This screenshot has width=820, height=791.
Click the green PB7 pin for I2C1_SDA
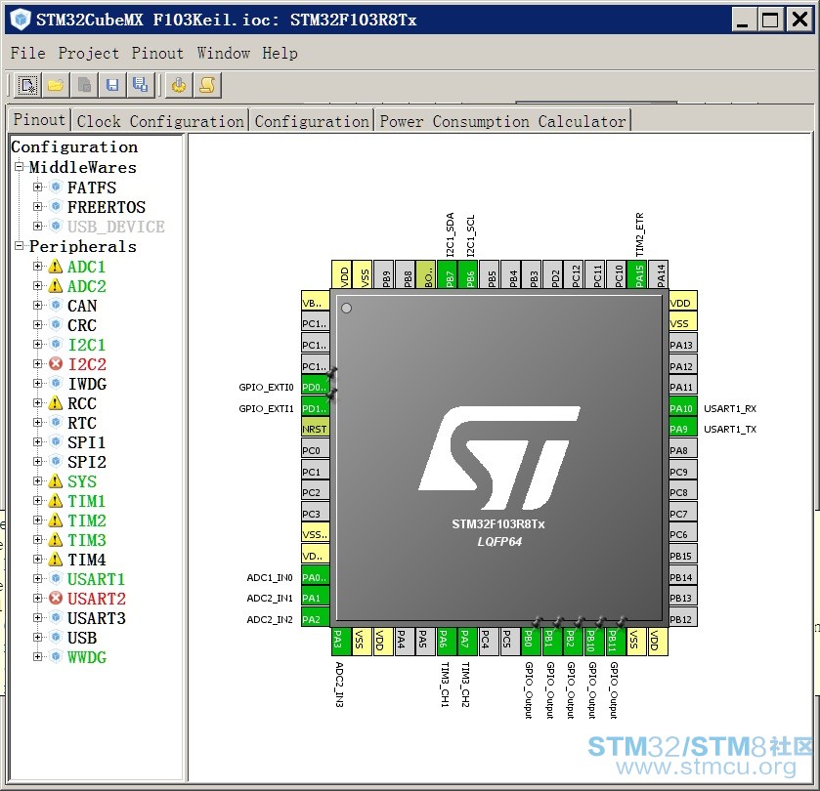450,274
